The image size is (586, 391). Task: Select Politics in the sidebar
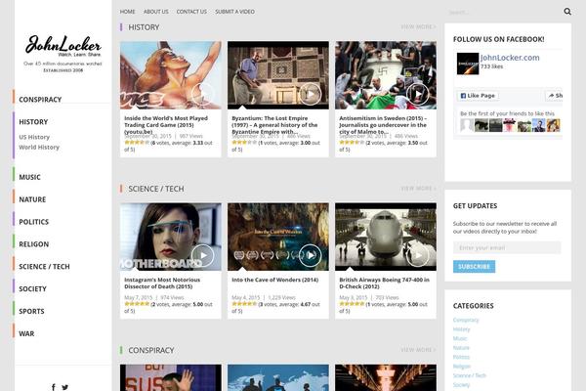(33, 222)
